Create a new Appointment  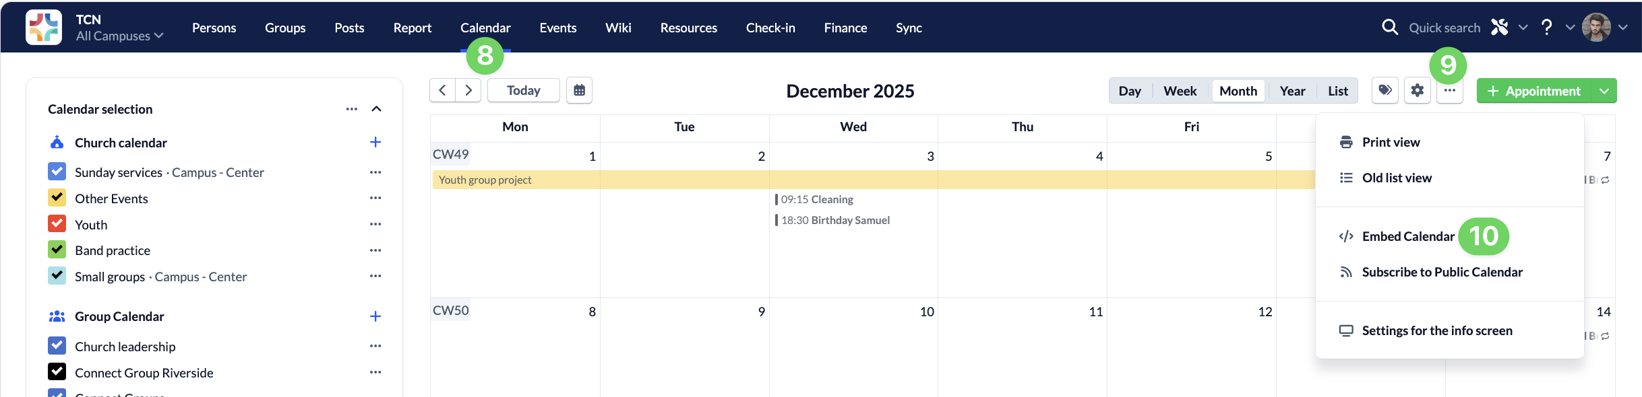coord(1534,91)
